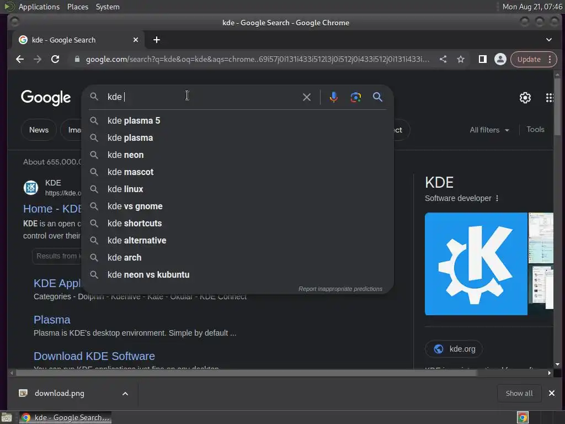The height and width of the screenshot is (424, 565).
Task: Close the kde - Google Search tab
Action: point(136,40)
